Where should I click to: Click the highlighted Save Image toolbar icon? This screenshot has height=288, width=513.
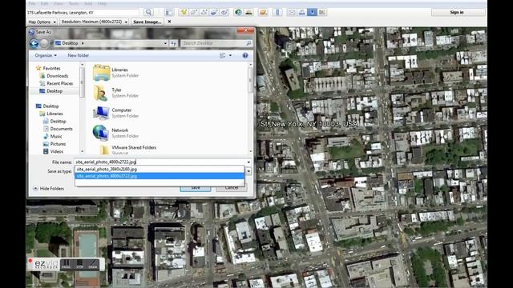click(312, 13)
